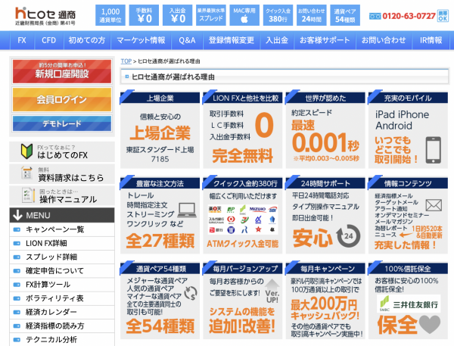This screenshot has width=454, height=346.
Task: Click the 資料請求 document icon
Action: point(27,173)
